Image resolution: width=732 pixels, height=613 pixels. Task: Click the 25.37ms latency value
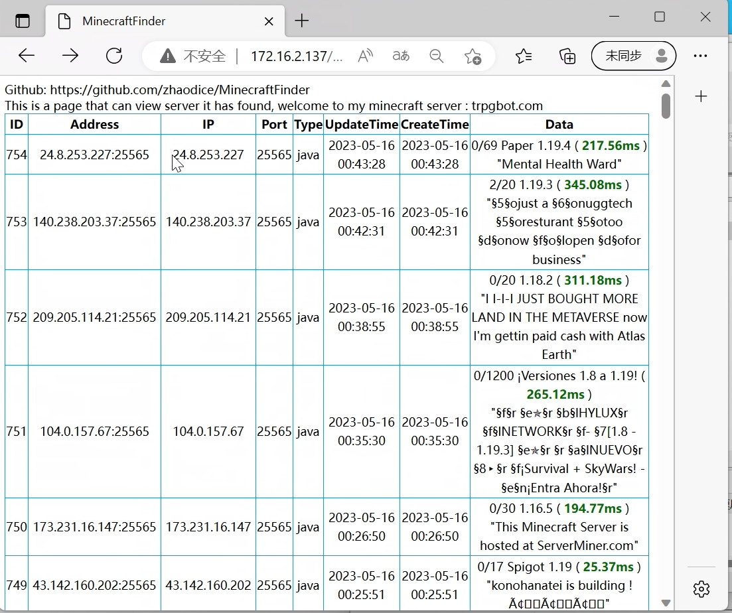609,567
